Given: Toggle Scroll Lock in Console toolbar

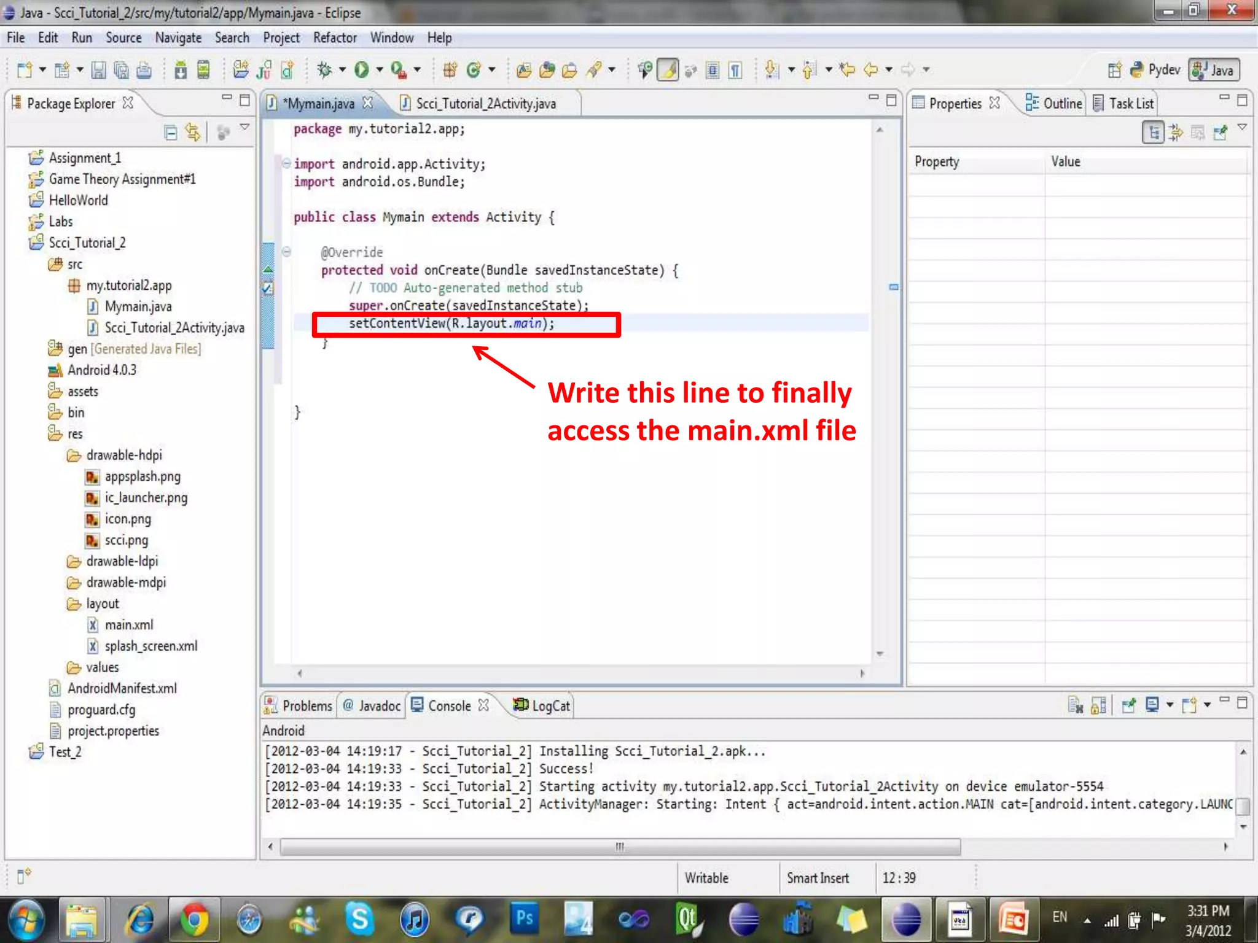Looking at the screenshot, I should (x=1098, y=705).
